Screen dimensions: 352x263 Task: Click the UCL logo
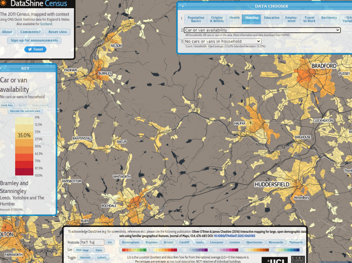pos(275,260)
